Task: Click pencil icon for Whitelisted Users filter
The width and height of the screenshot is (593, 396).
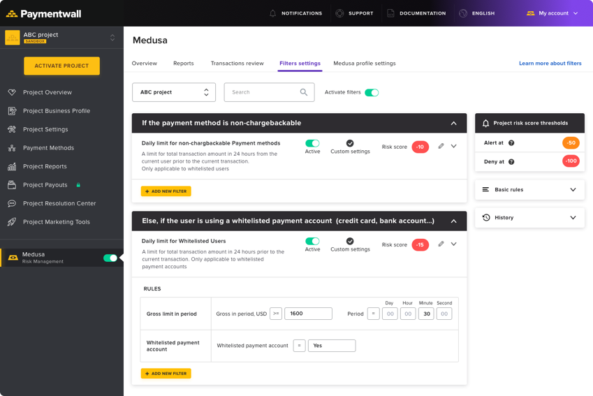Action: click(441, 244)
